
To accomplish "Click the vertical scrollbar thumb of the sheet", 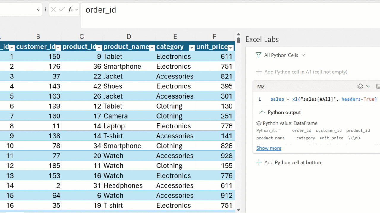I will [238, 40].
